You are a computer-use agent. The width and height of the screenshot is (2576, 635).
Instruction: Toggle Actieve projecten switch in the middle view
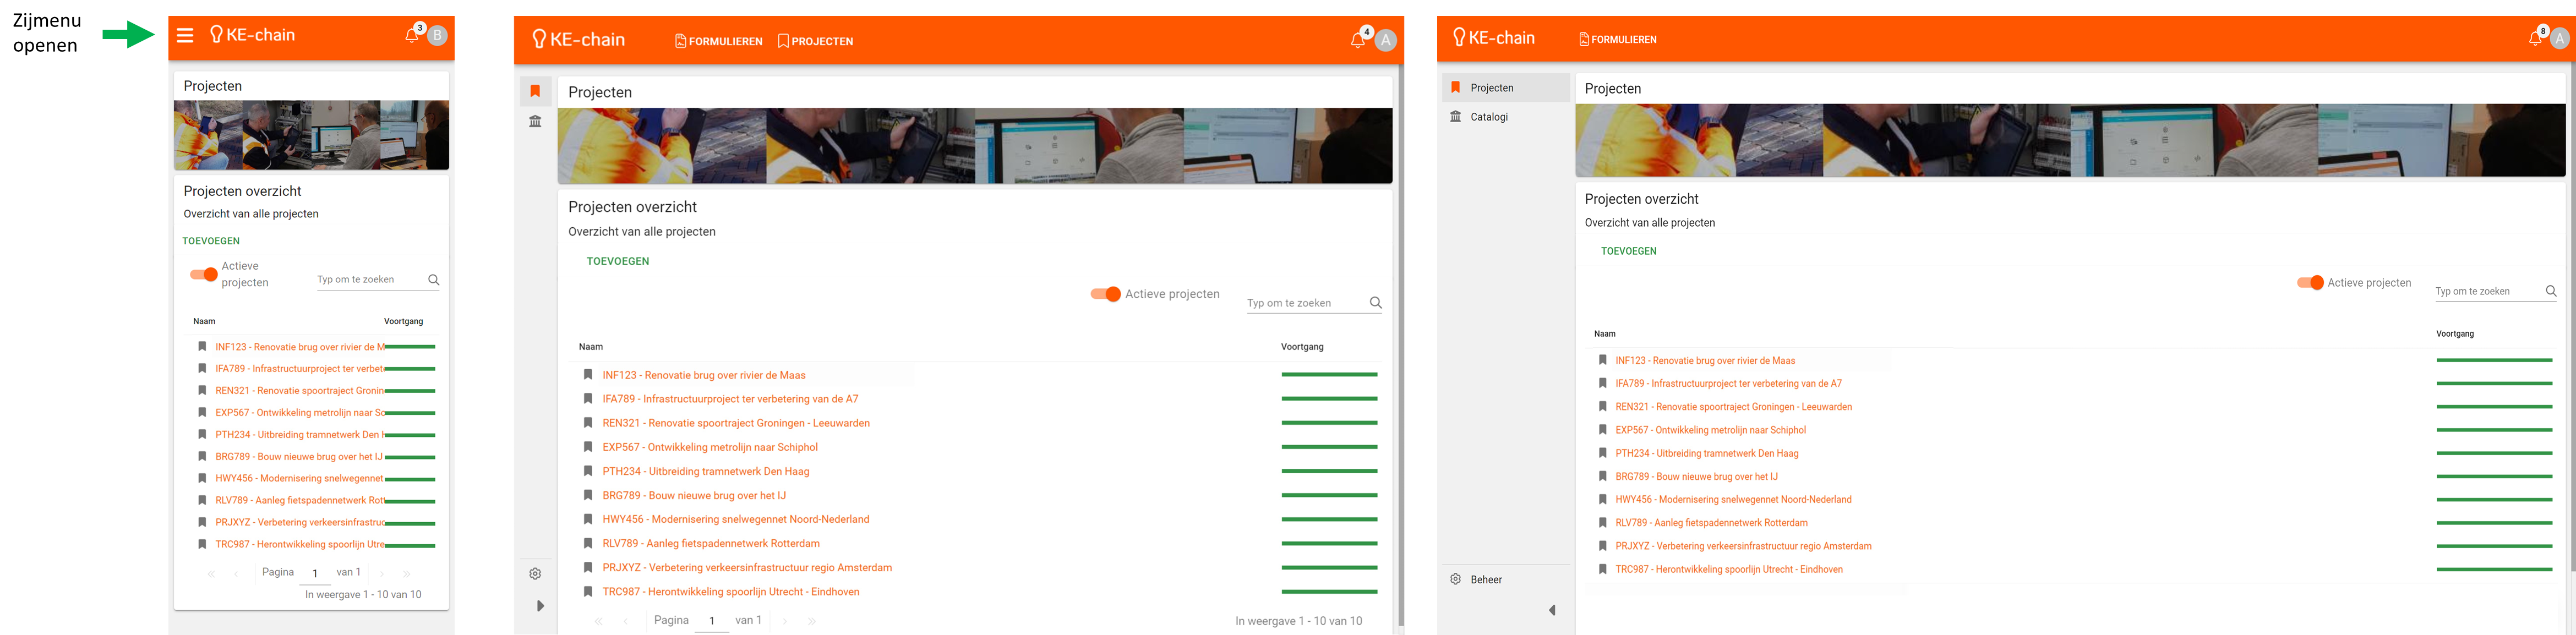pos(1106,294)
